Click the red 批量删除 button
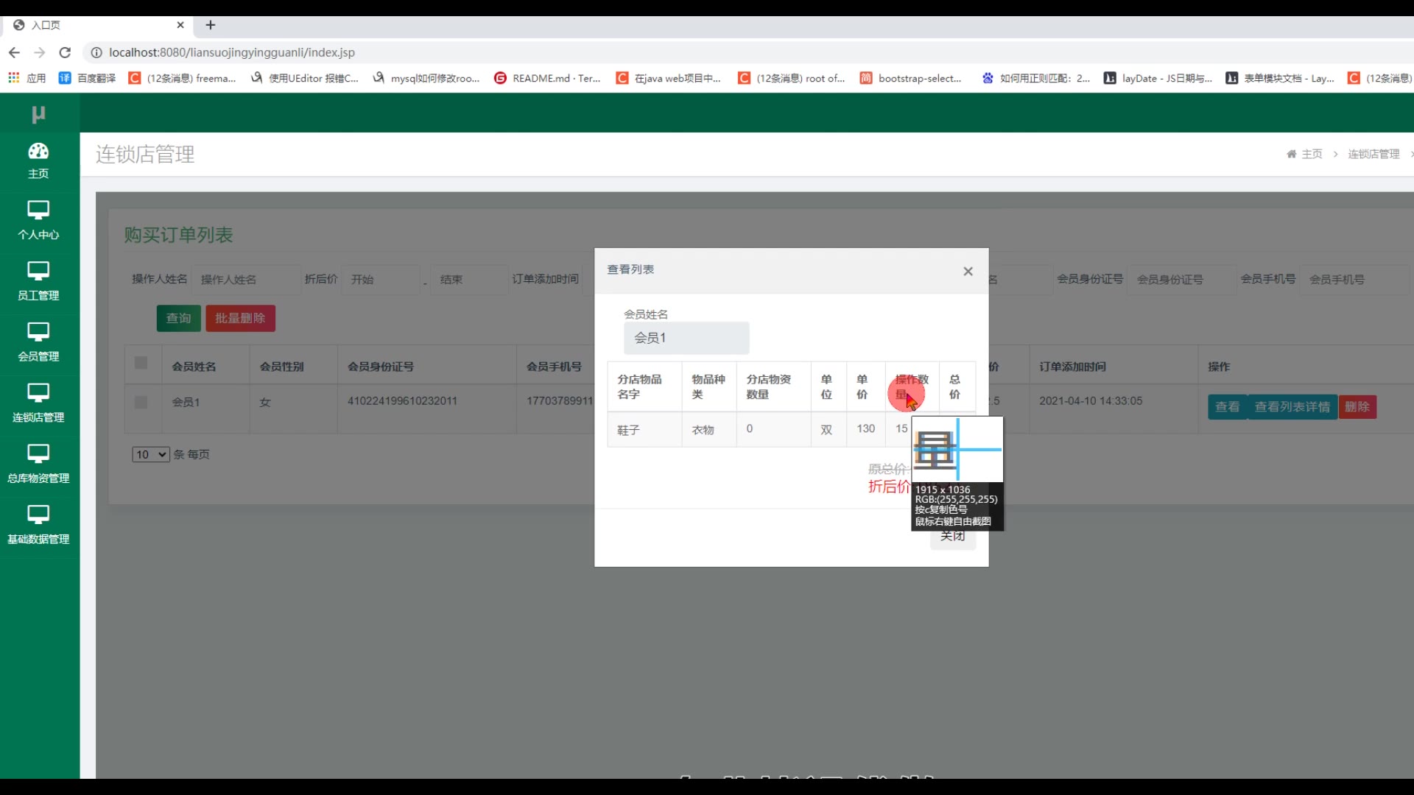Image resolution: width=1414 pixels, height=795 pixels. [240, 318]
